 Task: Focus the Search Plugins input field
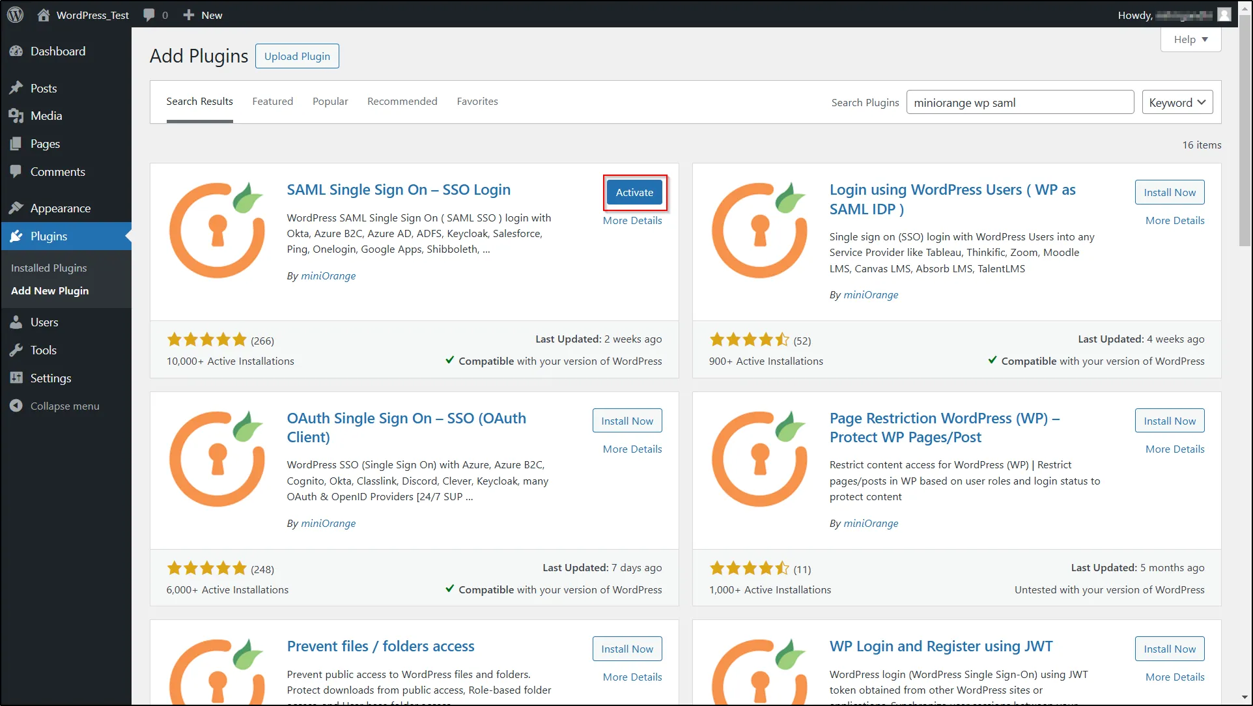pyautogui.click(x=1020, y=102)
